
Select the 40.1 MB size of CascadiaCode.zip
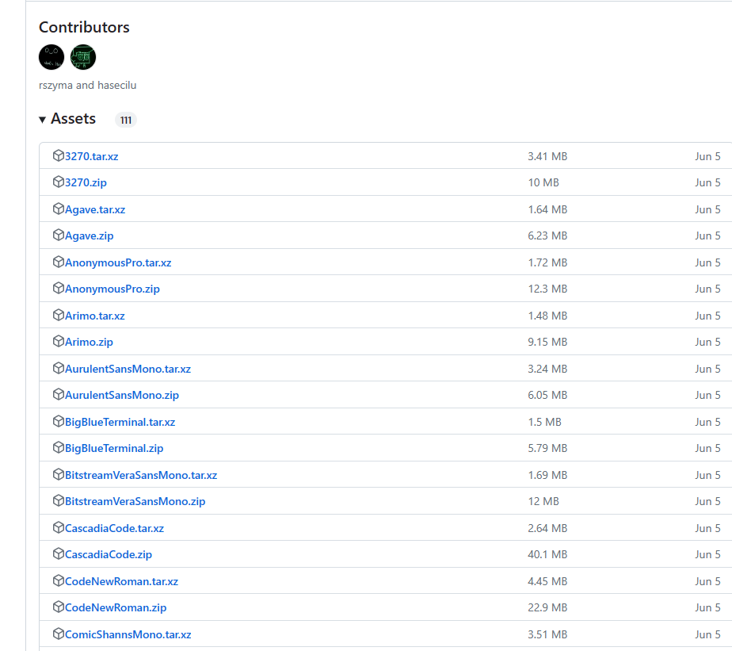(547, 555)
